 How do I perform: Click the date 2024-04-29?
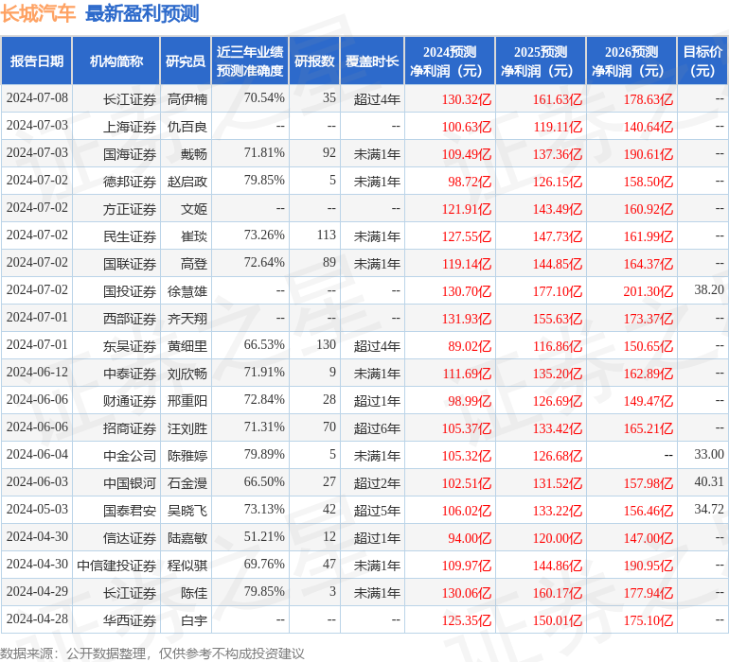tap(37, 591)
